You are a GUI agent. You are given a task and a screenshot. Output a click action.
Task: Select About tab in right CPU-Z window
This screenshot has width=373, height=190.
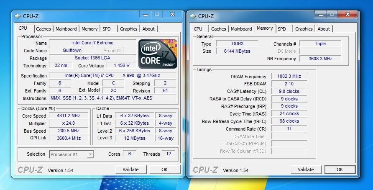pos(324,29)
